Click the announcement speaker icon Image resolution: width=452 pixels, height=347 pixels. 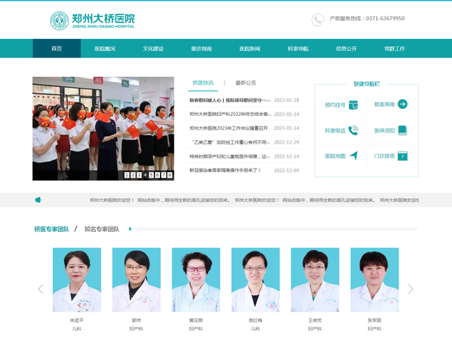[38, 200]
